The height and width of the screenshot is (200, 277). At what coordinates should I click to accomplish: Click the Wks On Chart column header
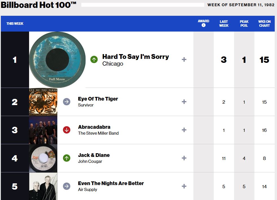264,23
